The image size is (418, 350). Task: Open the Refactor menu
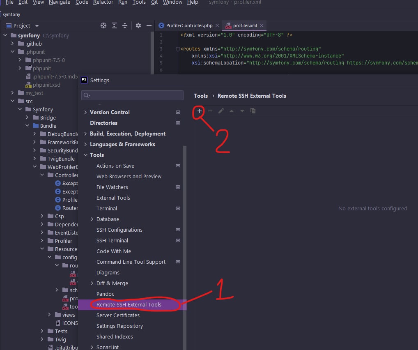(x=103, y=2)
